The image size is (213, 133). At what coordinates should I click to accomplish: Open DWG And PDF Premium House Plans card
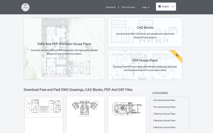tap(64, 48)
